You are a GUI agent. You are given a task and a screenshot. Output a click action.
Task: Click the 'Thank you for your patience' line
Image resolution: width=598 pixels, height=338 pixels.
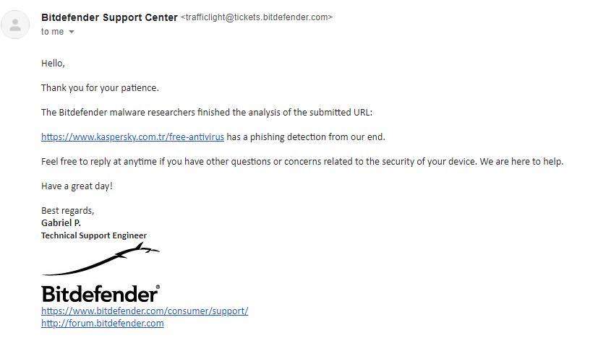100,88
